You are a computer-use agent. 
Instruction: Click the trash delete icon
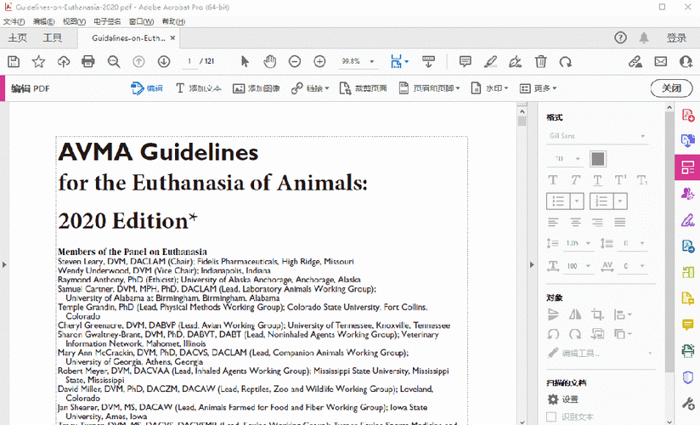[x=540, y=62]
